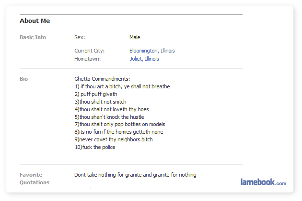The image size is (302, 201).
Task: Select the Basic Info section label
Action: [x=33, y=37]
